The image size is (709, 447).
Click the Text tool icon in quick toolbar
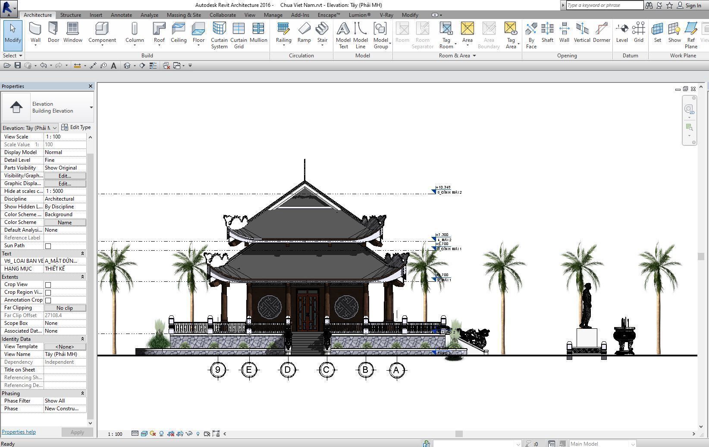[113, 66]
